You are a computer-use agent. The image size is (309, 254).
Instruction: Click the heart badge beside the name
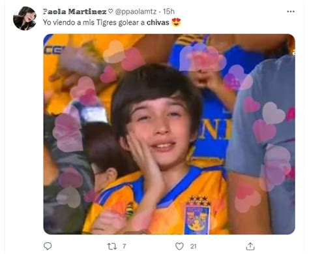[x=111, y=11]
